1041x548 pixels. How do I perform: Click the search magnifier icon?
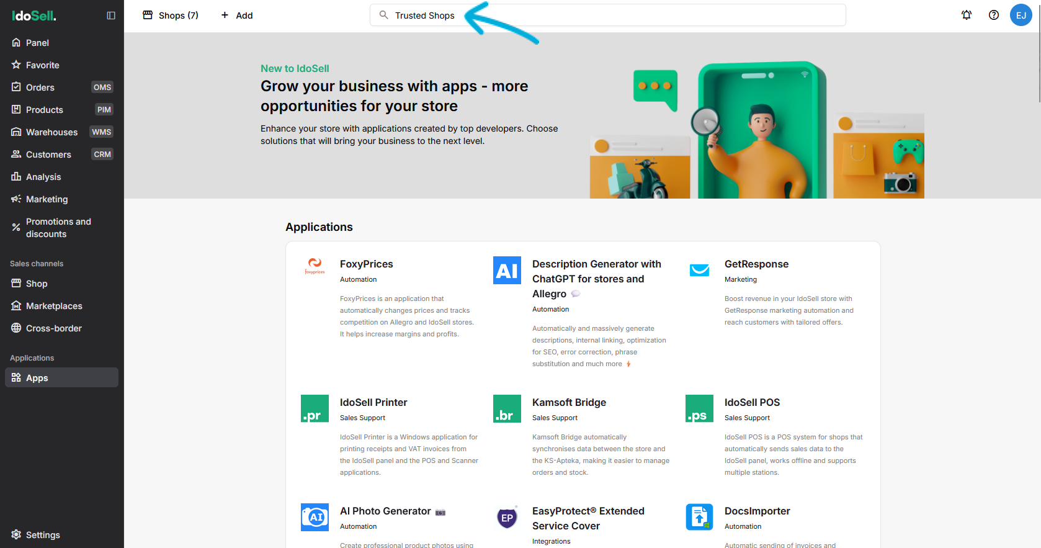pyautogui.click(x=384, y=15)
